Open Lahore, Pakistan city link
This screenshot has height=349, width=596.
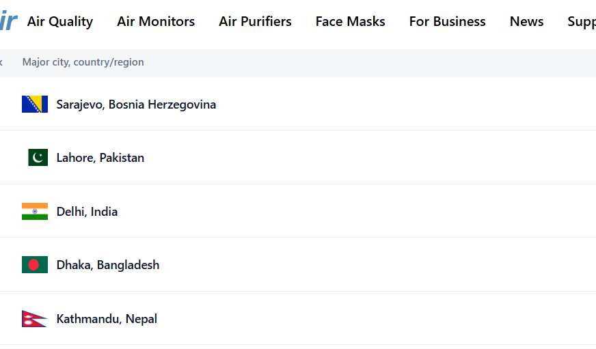pos(100,158)
